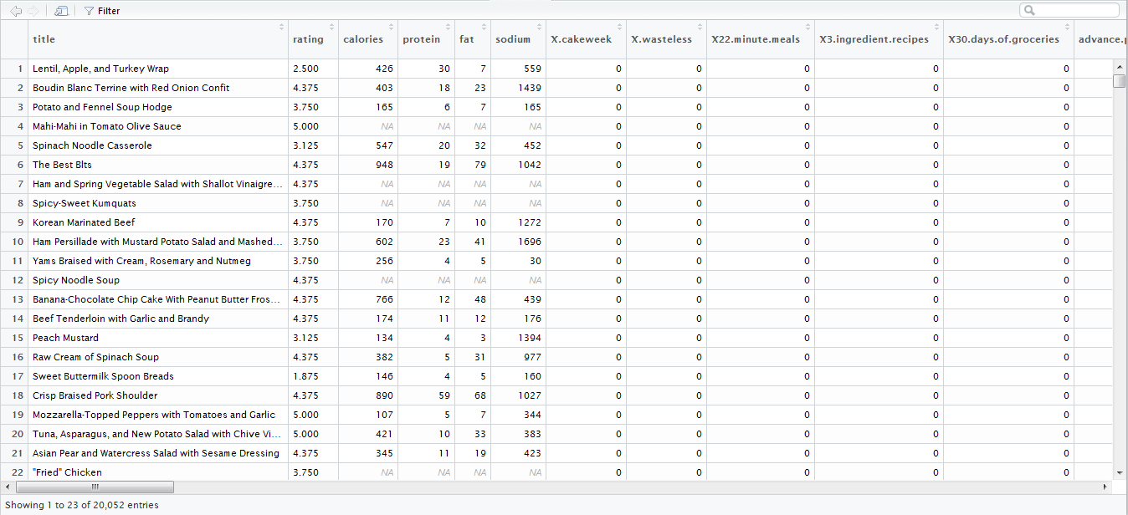Click sodium value 1394 for Peach Mustard
This screenshot has height=515, width=1128.
[x=519, y=338]
